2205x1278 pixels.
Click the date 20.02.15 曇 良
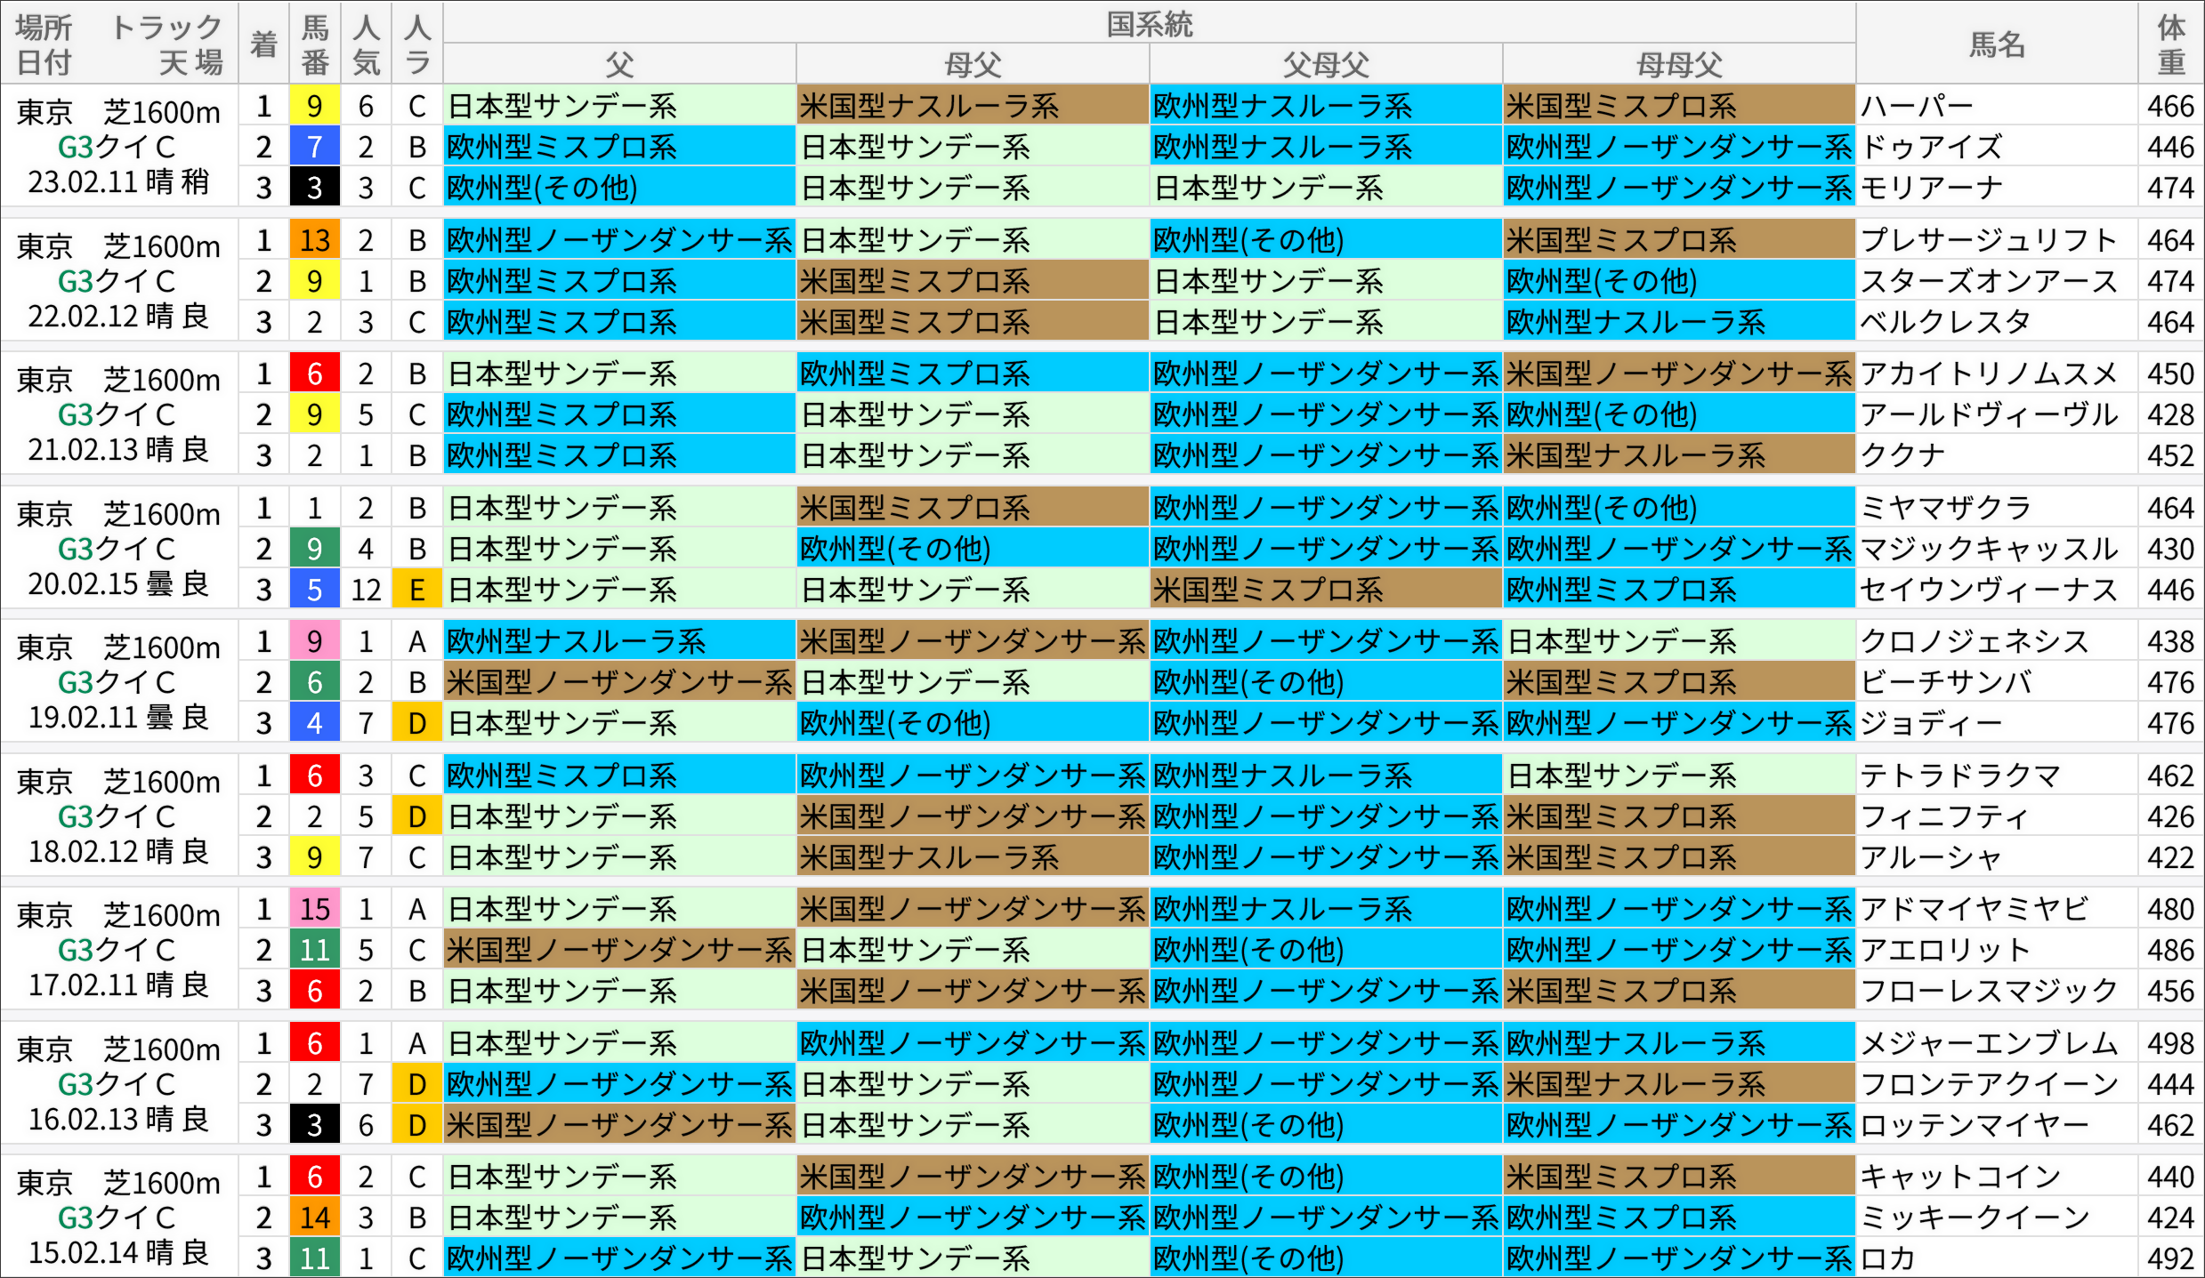pos(118,583)
